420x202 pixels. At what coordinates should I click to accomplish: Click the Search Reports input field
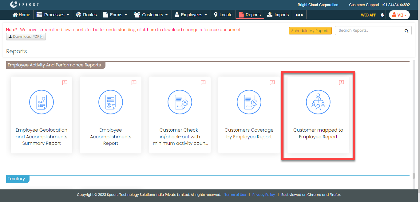coord(368,31)
